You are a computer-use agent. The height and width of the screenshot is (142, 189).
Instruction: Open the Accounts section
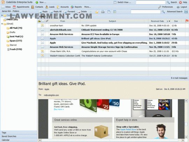(63, 7)
